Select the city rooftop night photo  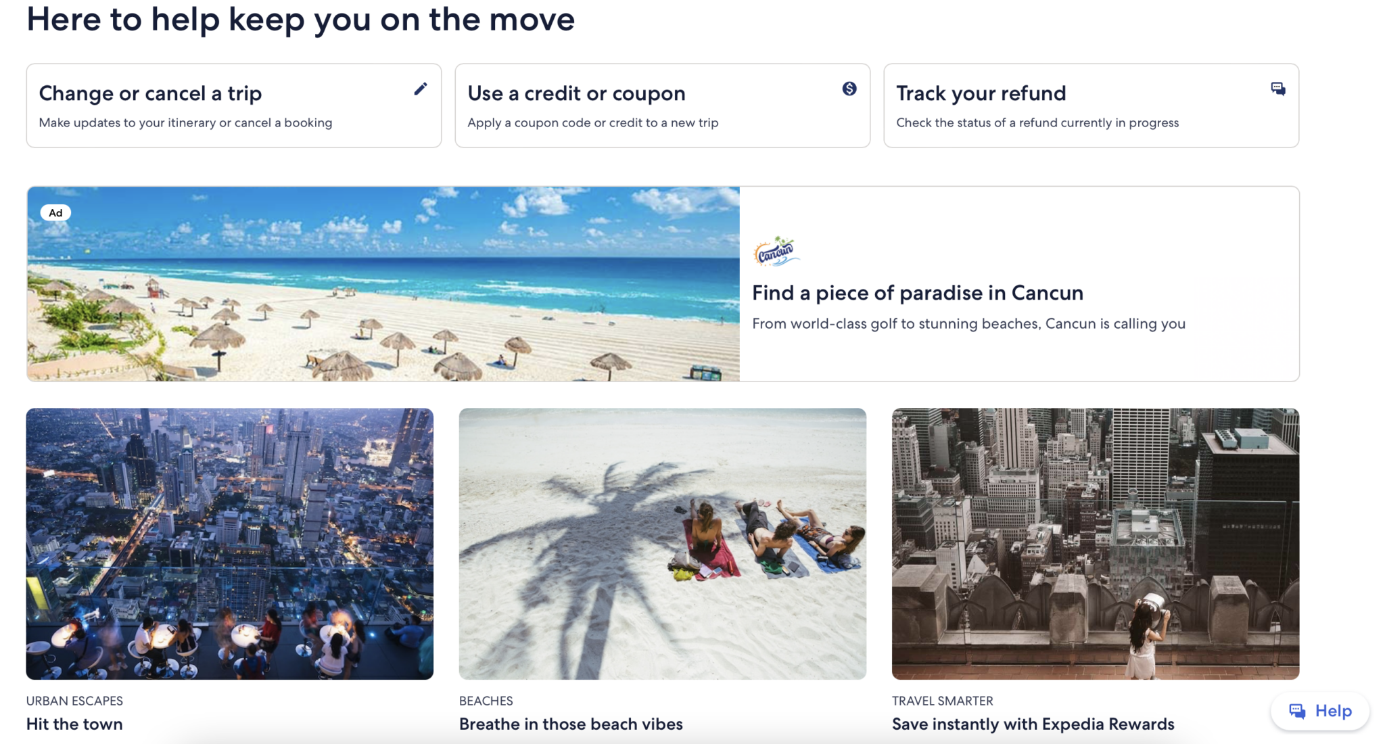[230, 543]
